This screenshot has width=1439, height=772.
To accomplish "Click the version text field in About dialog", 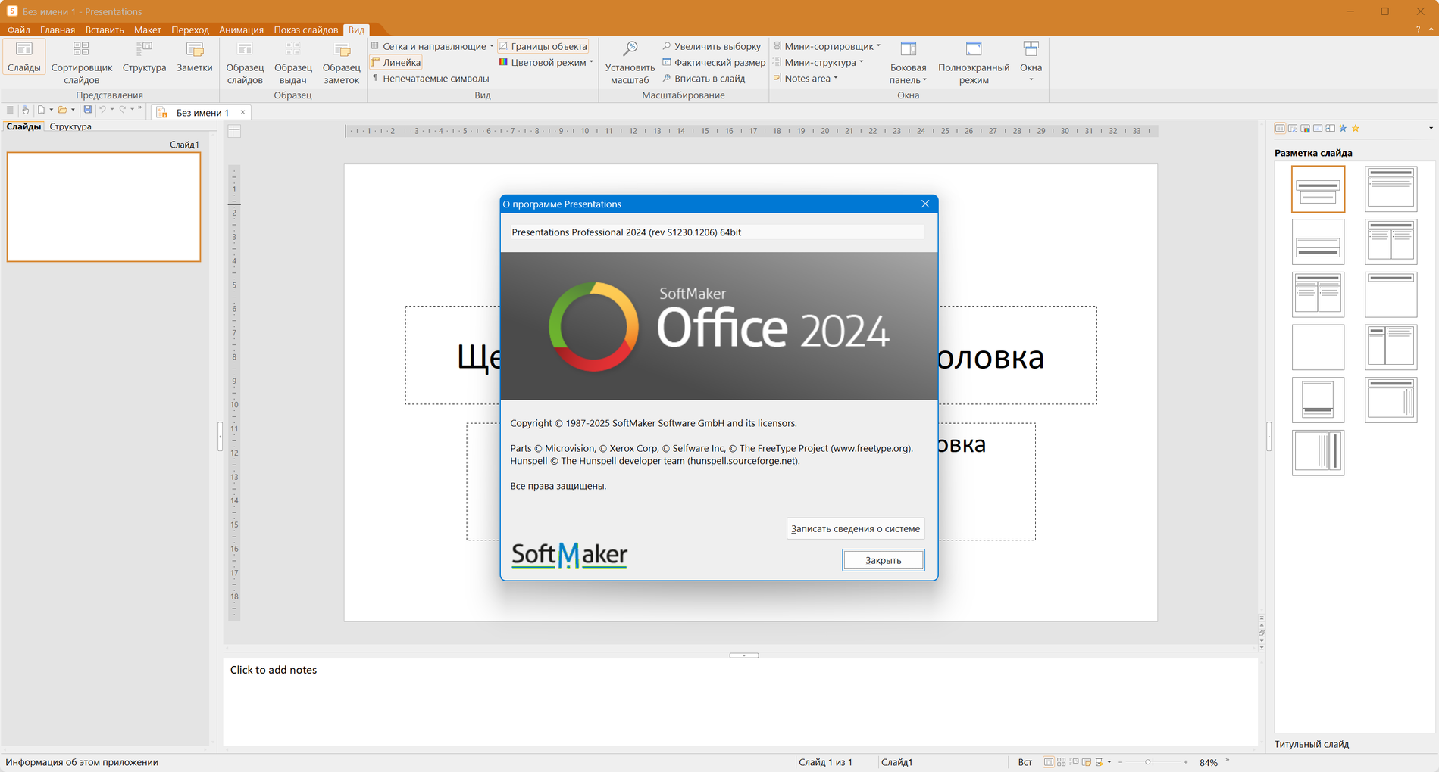I will coord(718,232).
